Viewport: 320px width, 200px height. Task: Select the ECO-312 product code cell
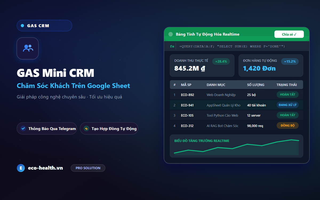pyautogui.click(x=187, y=126)
